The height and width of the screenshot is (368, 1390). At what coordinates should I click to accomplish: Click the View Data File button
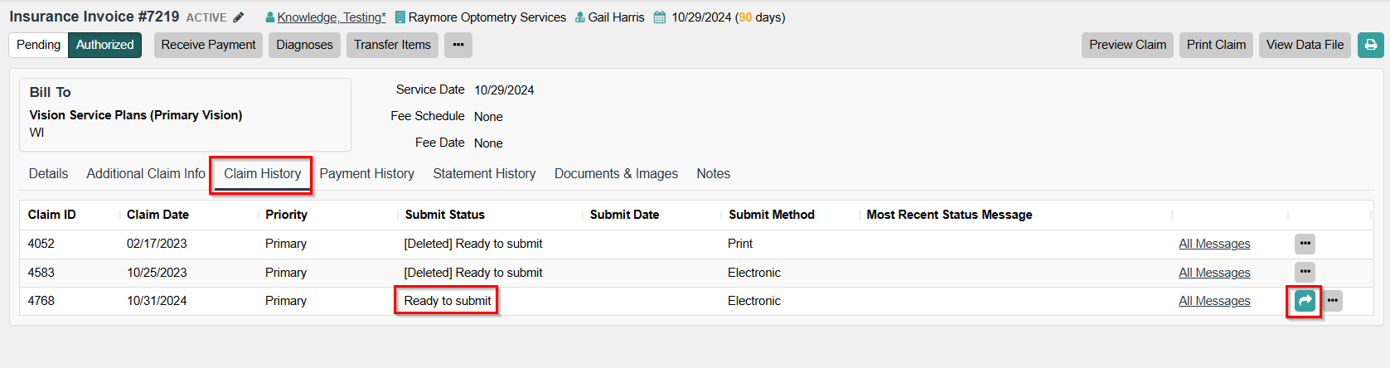[x=1305, y=45]
